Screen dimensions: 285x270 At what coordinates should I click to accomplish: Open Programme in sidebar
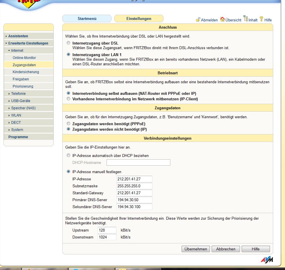pyautogui.click(x=29, y=137)
